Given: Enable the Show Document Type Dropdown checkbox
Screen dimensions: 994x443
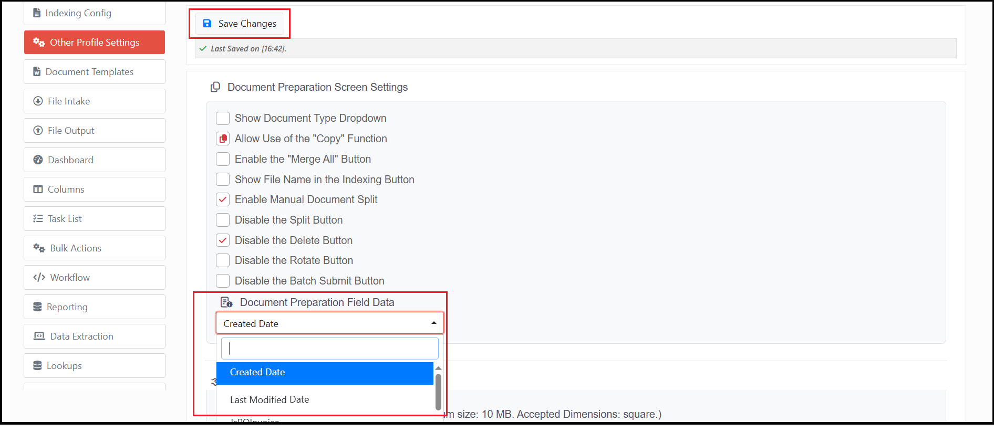Looking at the screenshot, I should point(223,118).
